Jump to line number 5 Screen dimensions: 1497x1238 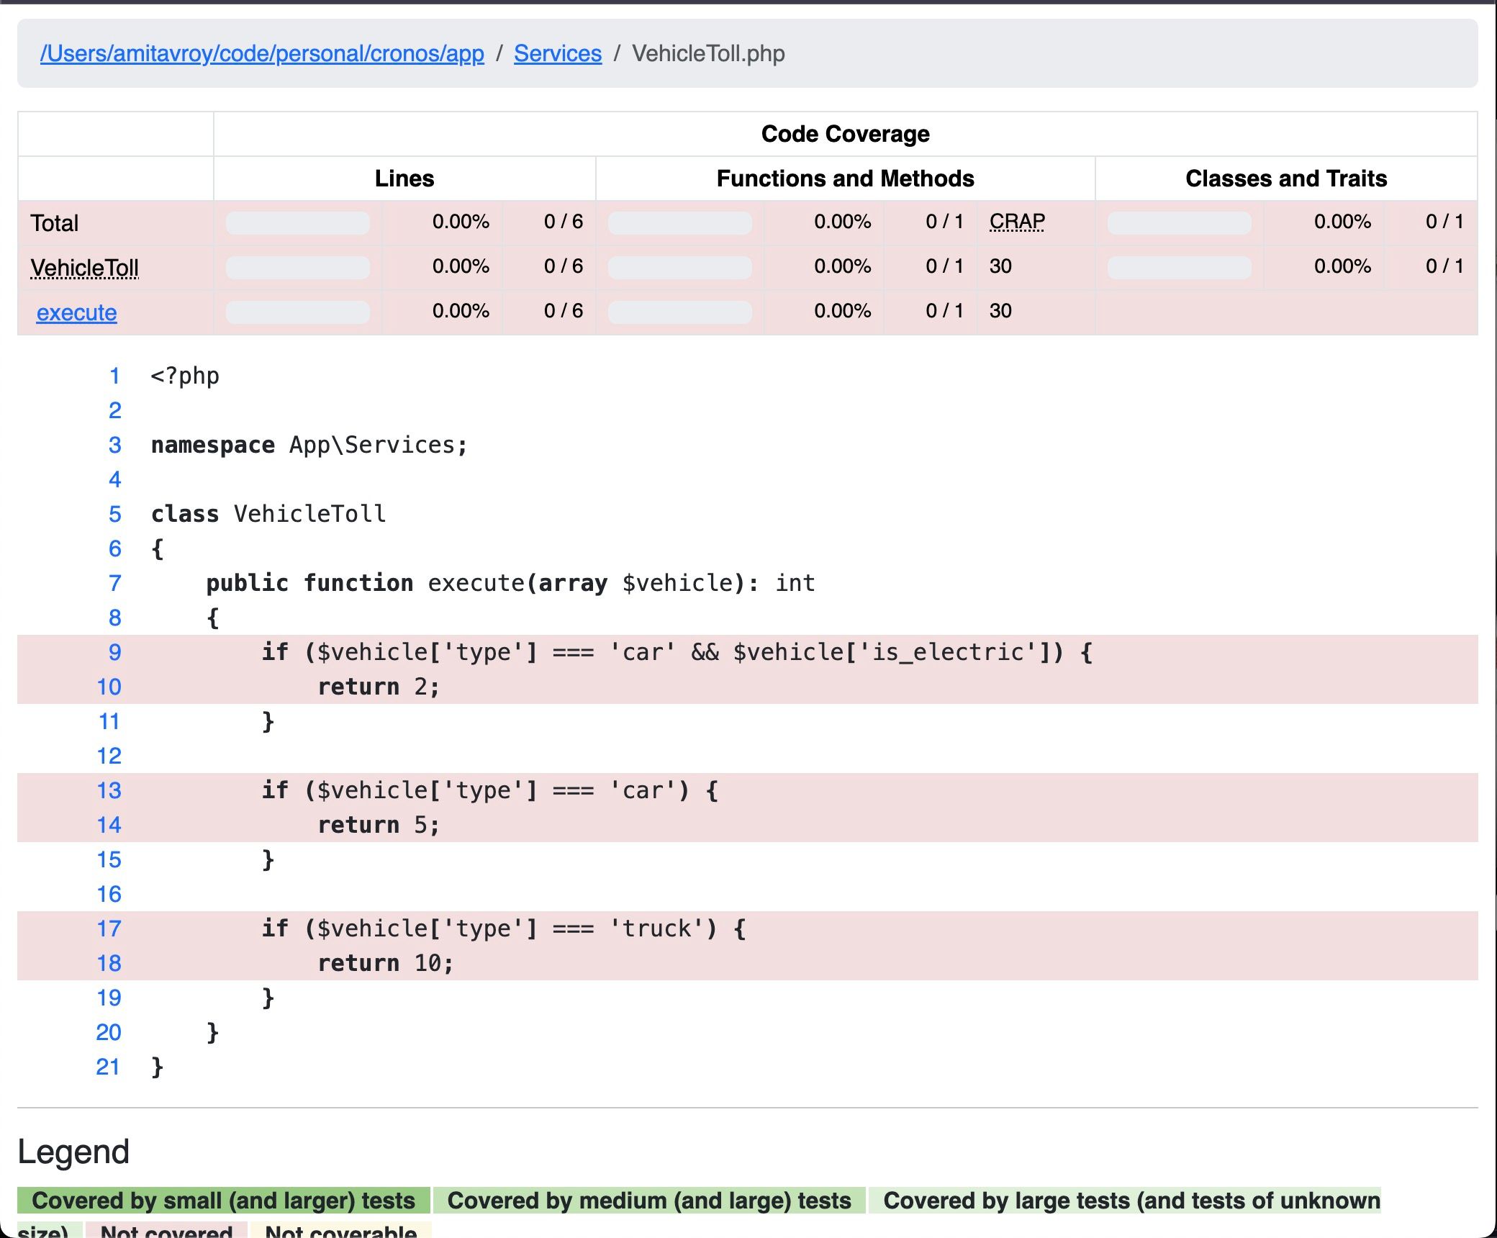(114, 514)
